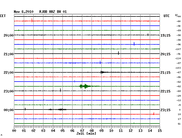The height and width of the screenshot is (138, 182).
Task: Click minute label "05" on the x-axis
Action: 62,131
